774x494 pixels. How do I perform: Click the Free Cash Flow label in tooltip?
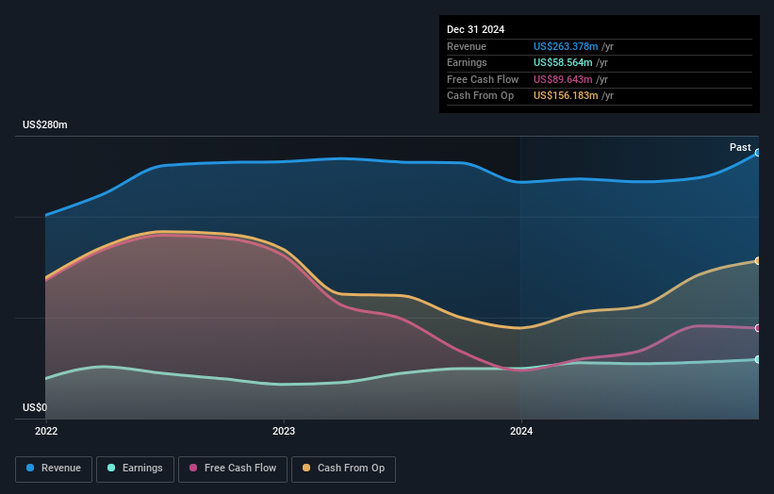483,79
